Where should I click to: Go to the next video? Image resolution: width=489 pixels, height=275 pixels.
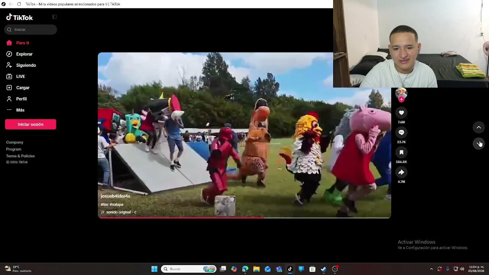coord(479,144)
